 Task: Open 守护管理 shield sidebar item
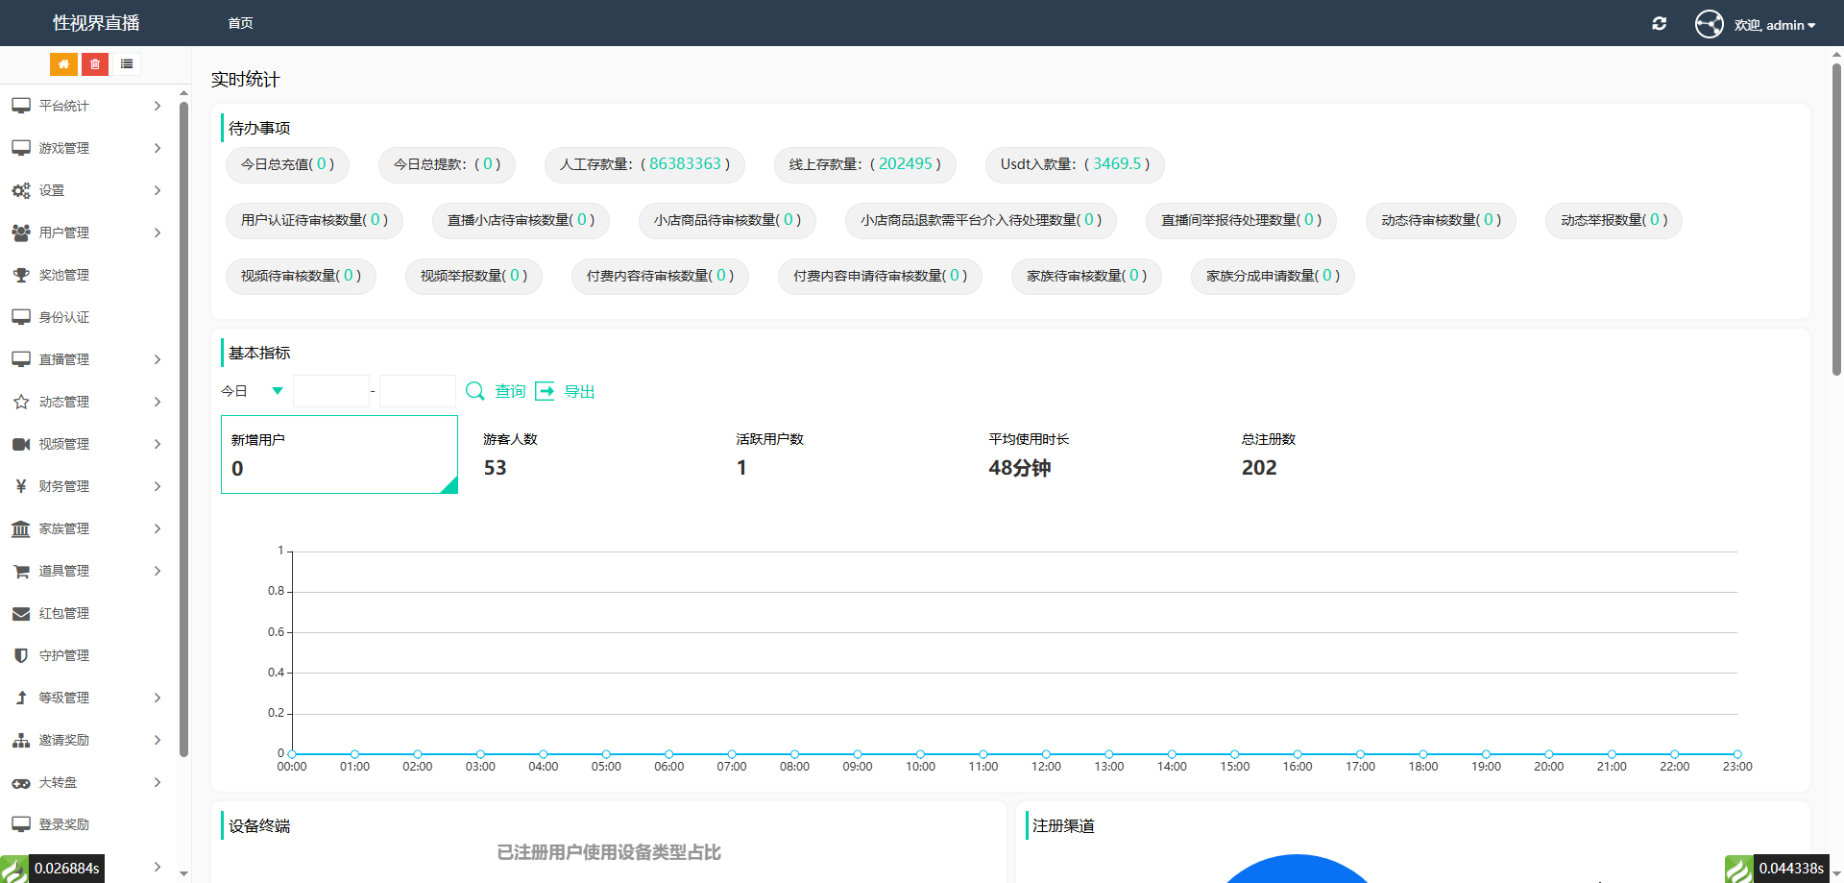point(63,655)
